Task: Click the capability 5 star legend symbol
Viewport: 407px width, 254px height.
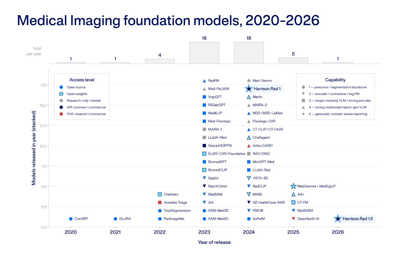Action: click(x=303, y=114)
